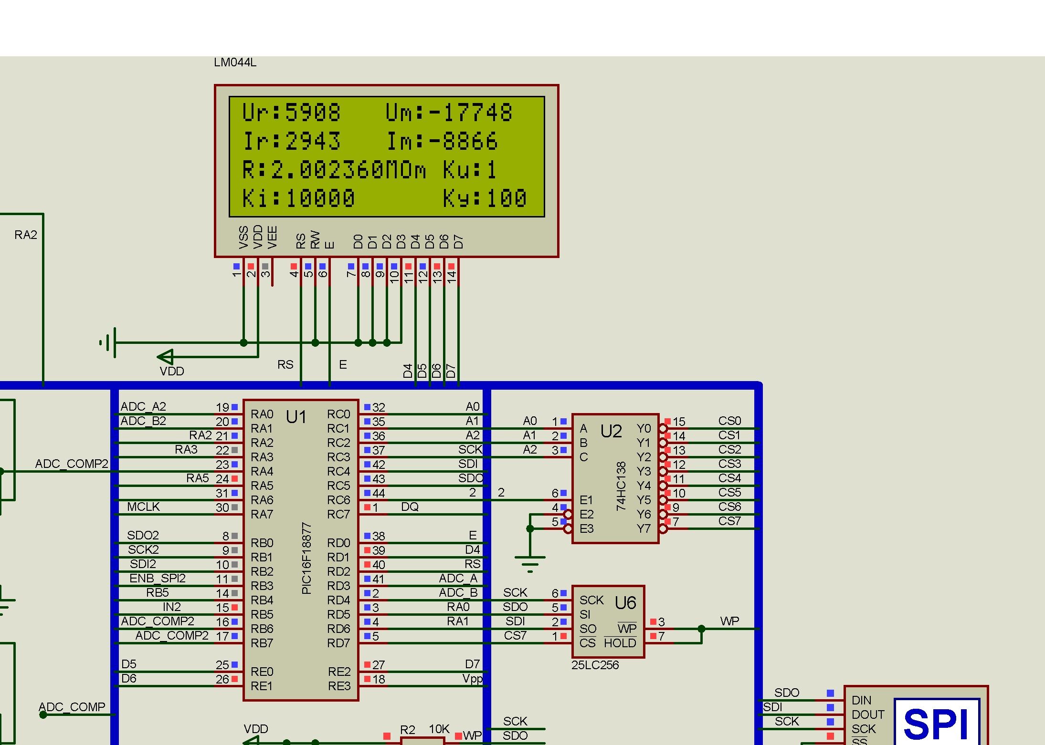Click the E1 enable pin on U2
This screenshot has width=1045, height=745.
click(x=586, y=500)
